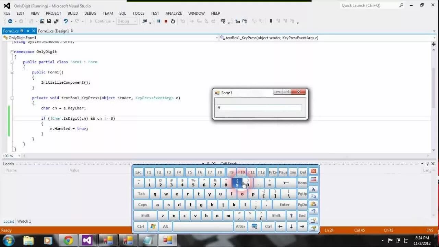Collapse the namespace OnlyDigit code block
Viewport: 439px width, 247px height.
point(12,52)
